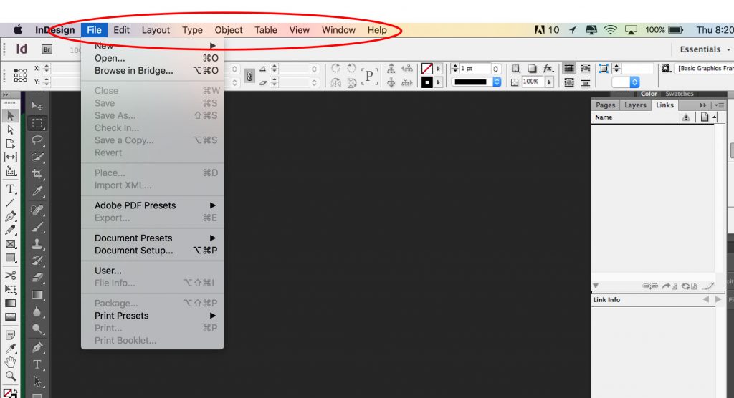Select the Crop tool in dark toolbar
Viewport: 734px width, 398px height.
click(37, 174)
